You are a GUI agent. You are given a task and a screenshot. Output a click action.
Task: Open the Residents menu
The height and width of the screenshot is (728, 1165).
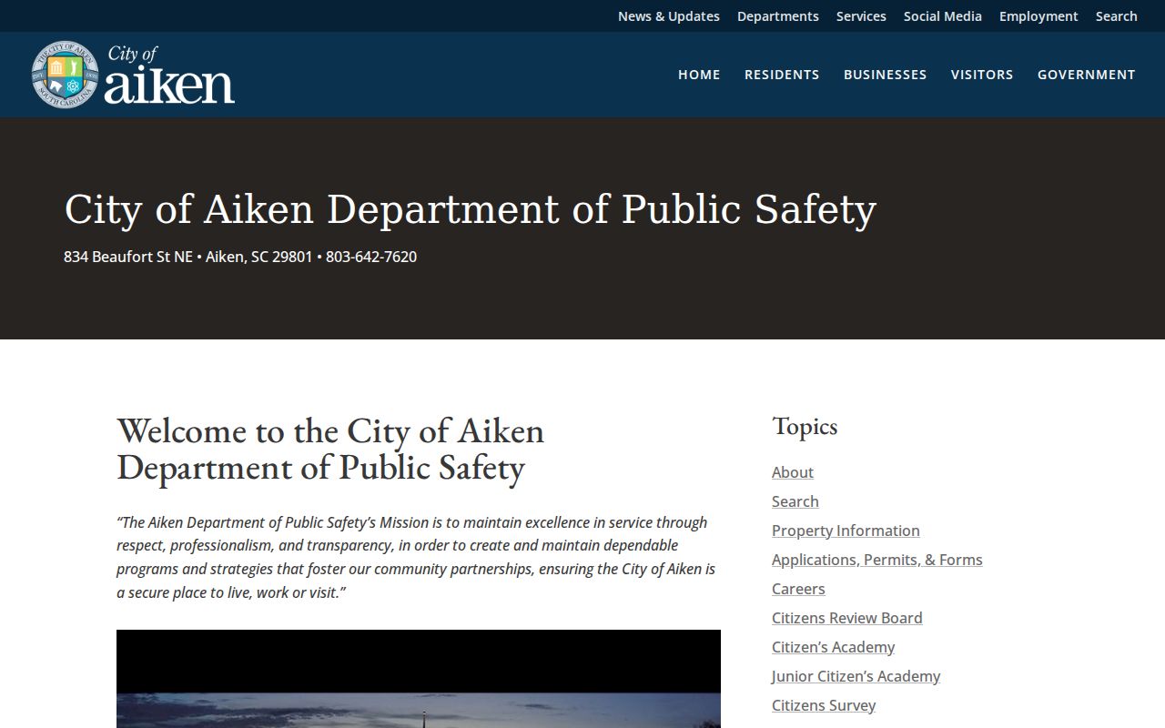pyautogui.click(x=782, y=75)
